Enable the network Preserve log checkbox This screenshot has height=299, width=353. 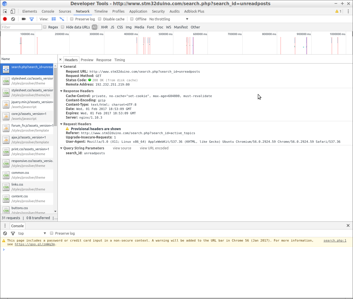point(72,19)
